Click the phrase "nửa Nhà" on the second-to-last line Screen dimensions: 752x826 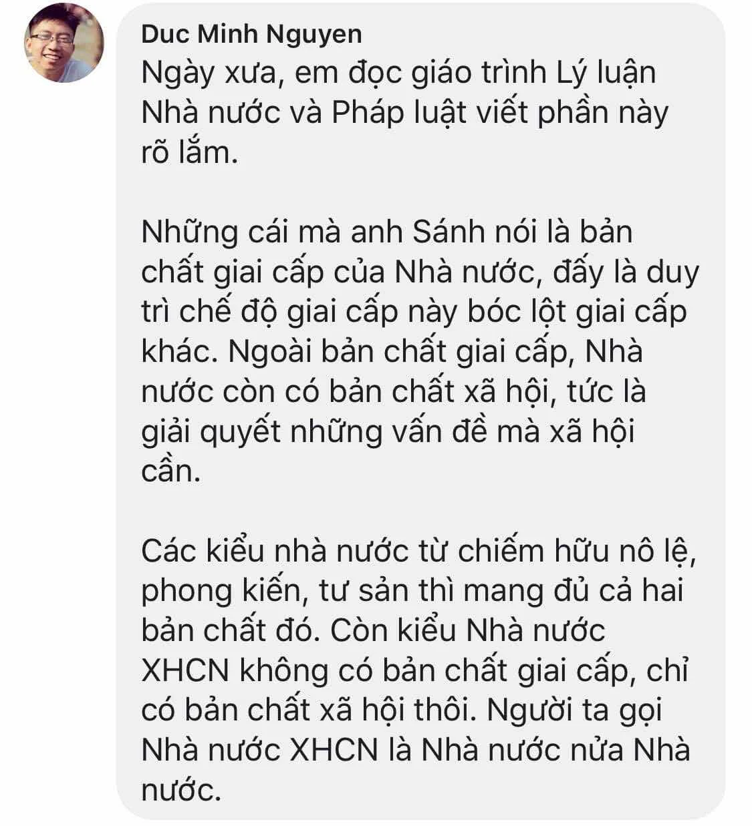click(x=628, y=751)
